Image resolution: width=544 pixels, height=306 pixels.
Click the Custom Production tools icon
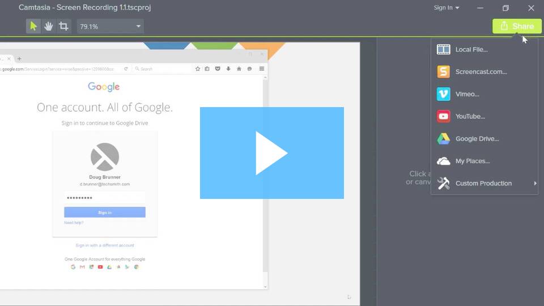click(443, 183)
